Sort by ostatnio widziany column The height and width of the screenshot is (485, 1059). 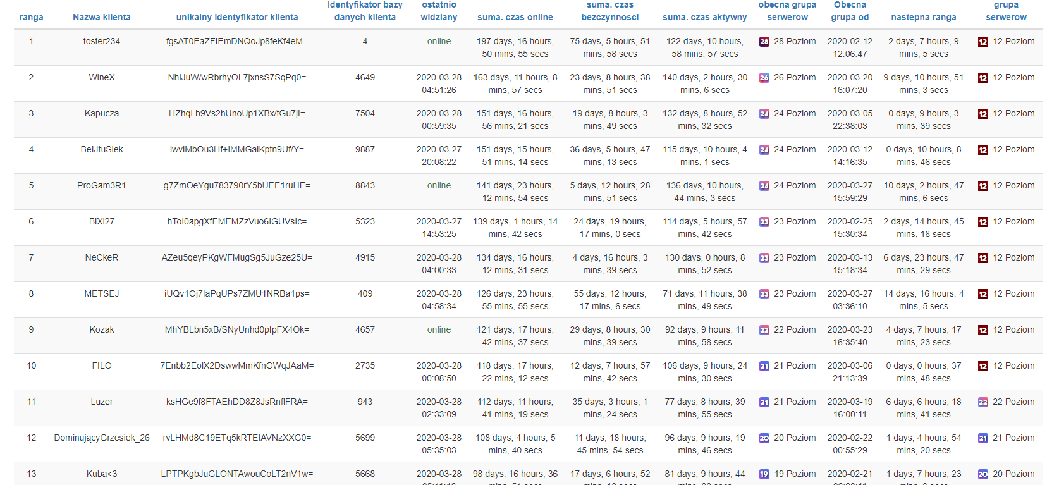439,11
